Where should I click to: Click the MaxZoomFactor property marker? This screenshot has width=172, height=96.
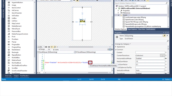click(x=166, y=62)
